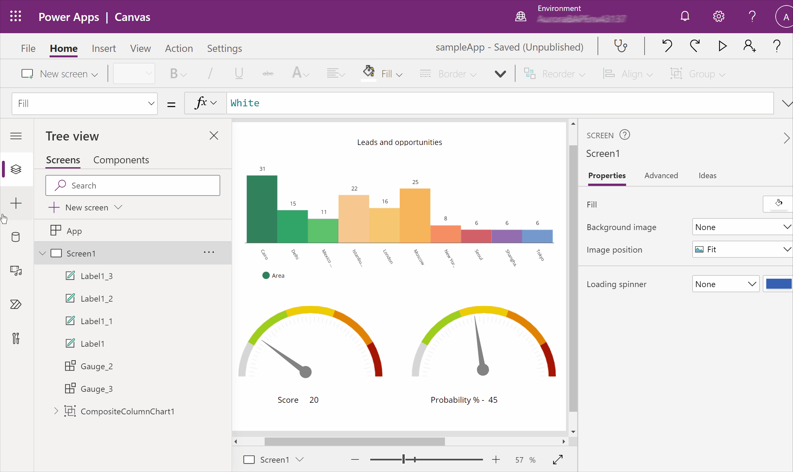Click the User/Account icon top-right
Screen dimensions: 793x472
pyautogui.click(x=784, y=16)
